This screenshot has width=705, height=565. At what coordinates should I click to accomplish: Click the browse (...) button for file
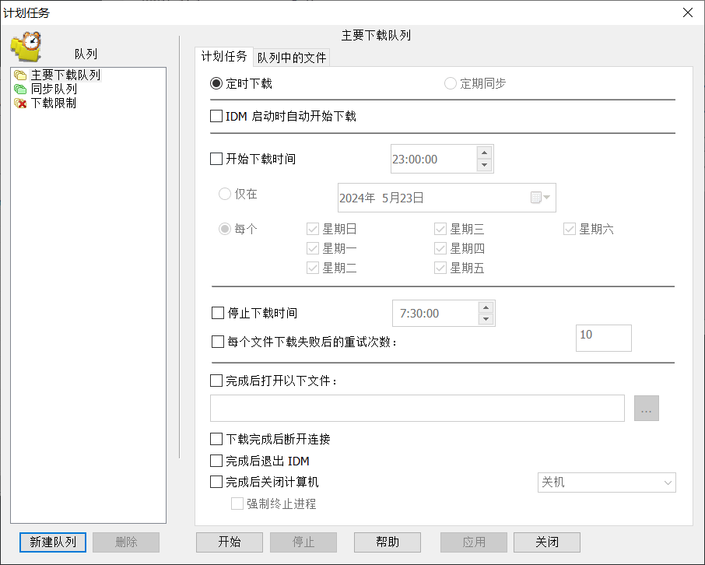pyautogui.click(x=646, y=408)
